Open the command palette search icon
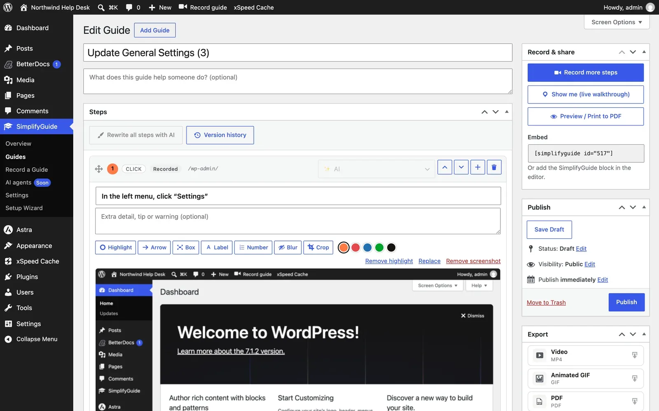Screen dimensions: 659x411 coord(101,7)
